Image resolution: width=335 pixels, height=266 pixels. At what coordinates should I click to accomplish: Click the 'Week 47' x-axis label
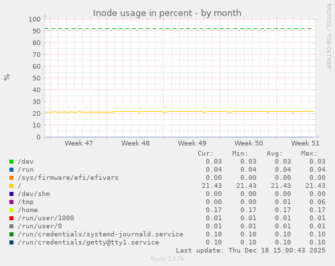(x=79, y=143)
